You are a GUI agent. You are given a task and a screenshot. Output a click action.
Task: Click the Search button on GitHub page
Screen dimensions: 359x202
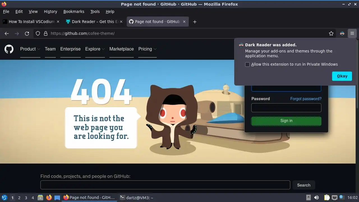304,185
